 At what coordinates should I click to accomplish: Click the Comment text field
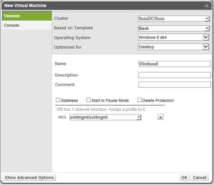[174, 85]
